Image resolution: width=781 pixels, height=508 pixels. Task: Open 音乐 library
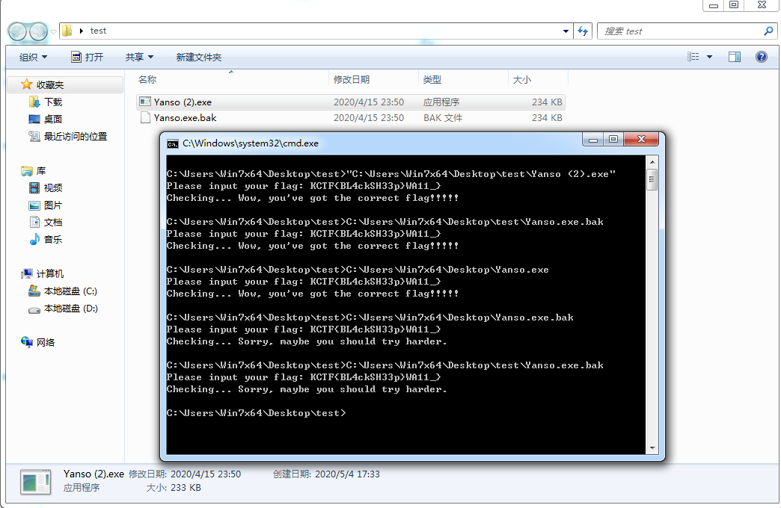pos(53,239)
